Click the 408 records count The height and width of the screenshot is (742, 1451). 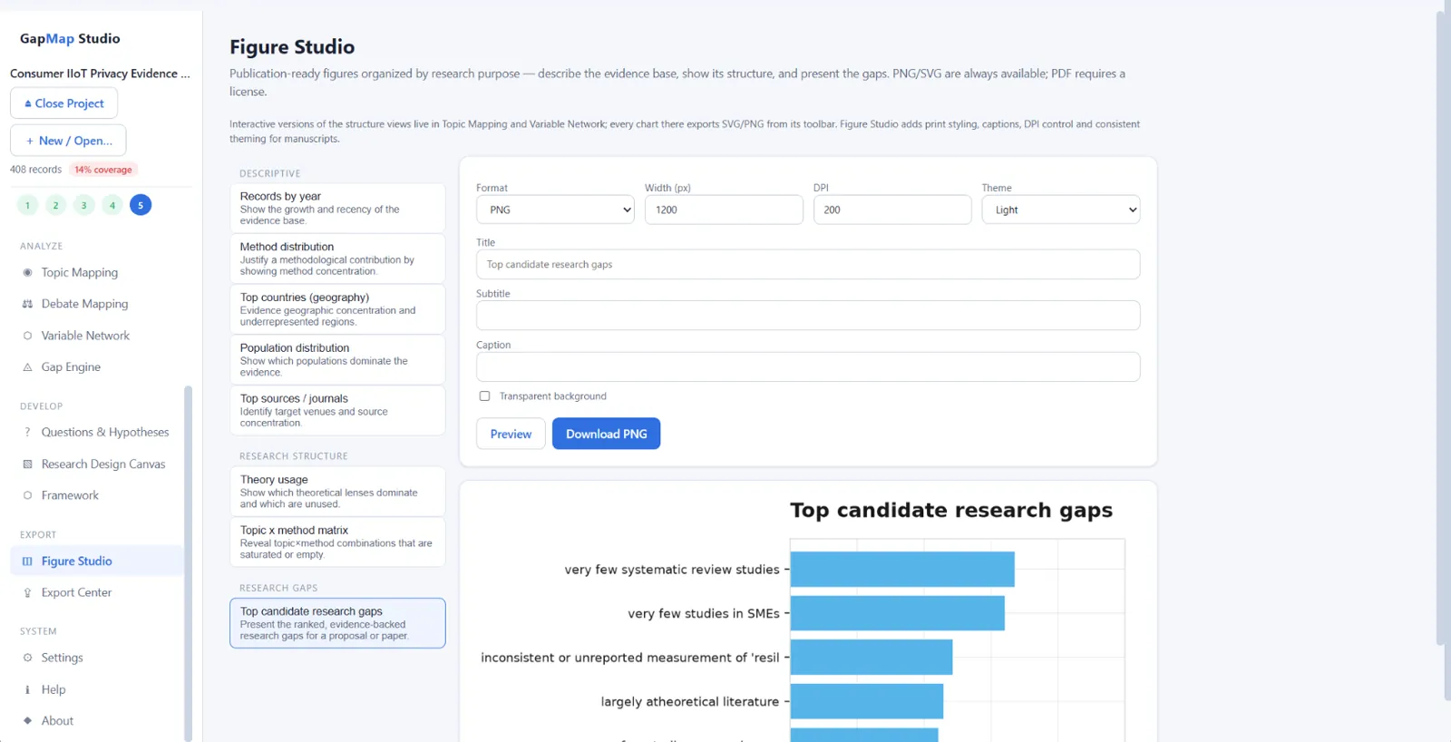tap(35, 170)
